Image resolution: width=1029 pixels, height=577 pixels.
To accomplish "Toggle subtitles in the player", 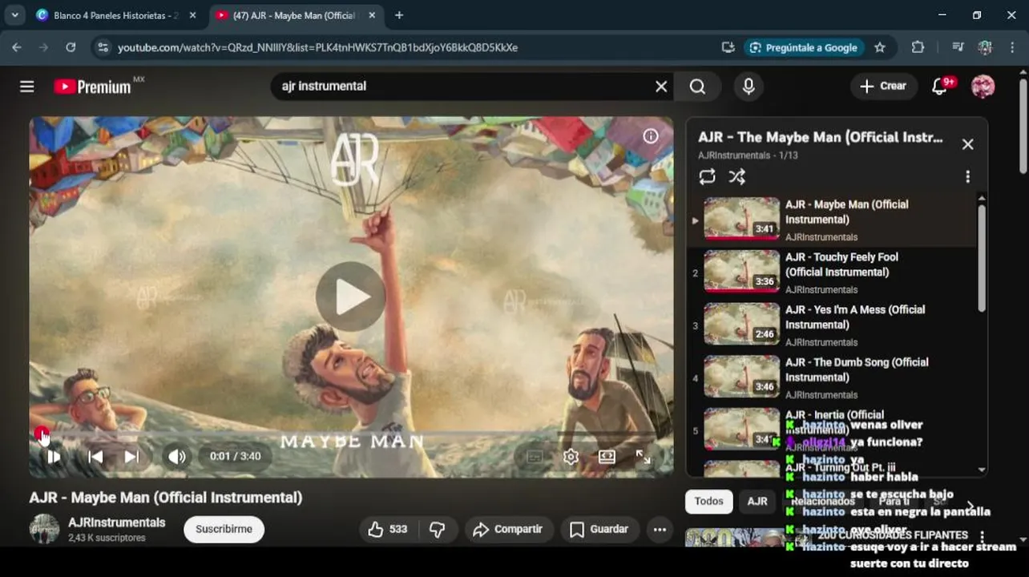I will click(535, 457).
